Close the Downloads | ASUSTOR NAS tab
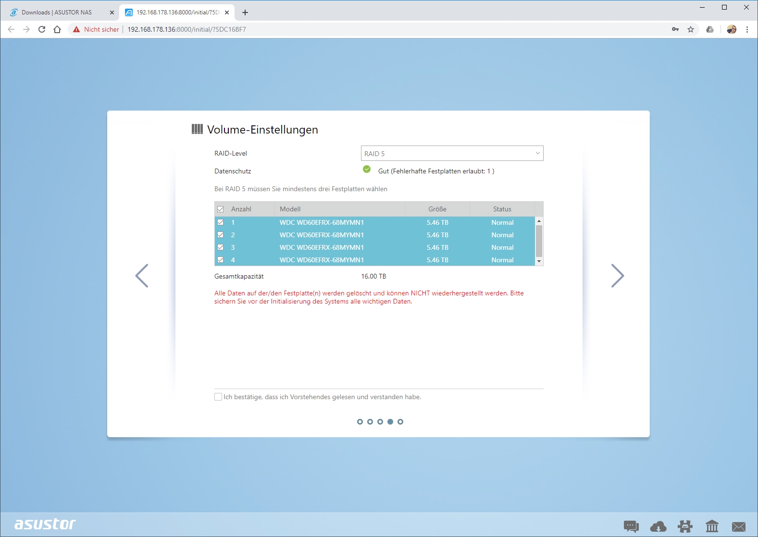The height and width of the screenshot is (537, 758). pyautogui.click(x=112, y=12)
